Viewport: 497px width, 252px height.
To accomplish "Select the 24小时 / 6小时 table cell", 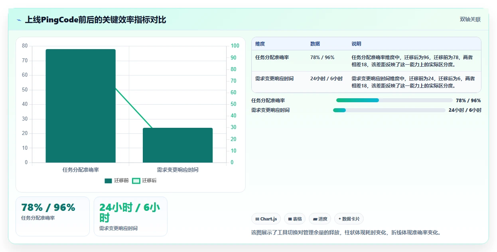I will pos(326,79).
